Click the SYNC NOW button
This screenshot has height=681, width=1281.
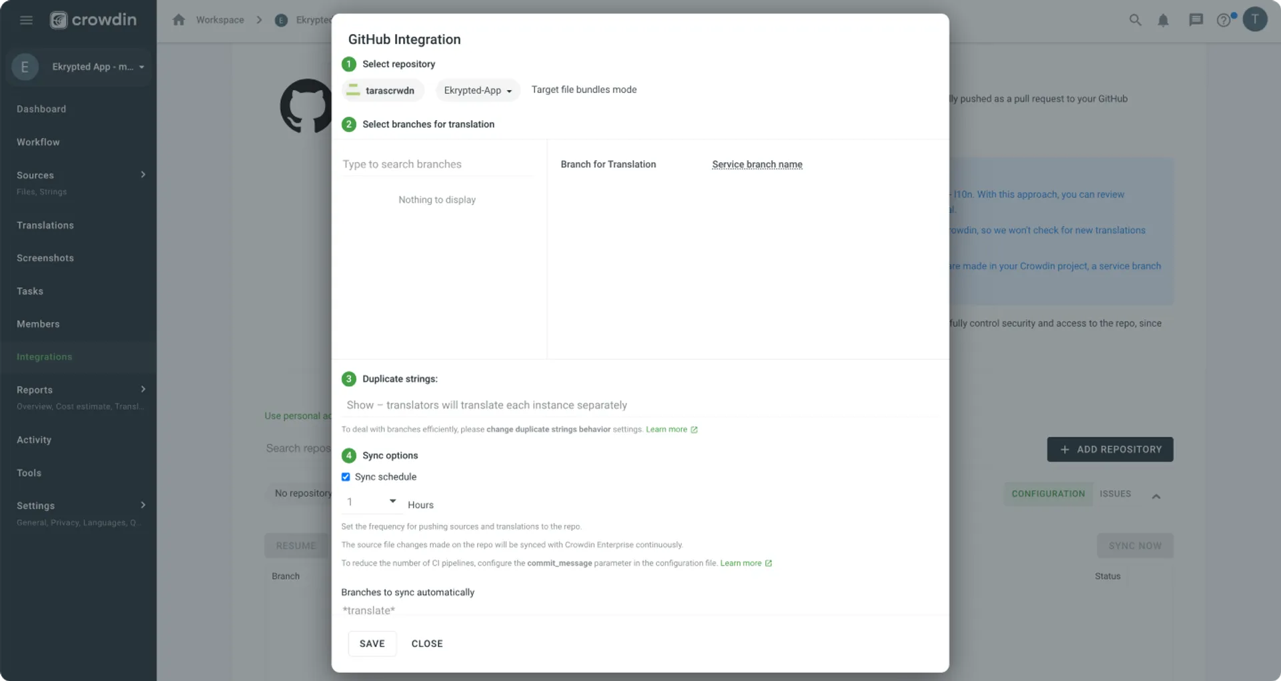pos(1135,546)
